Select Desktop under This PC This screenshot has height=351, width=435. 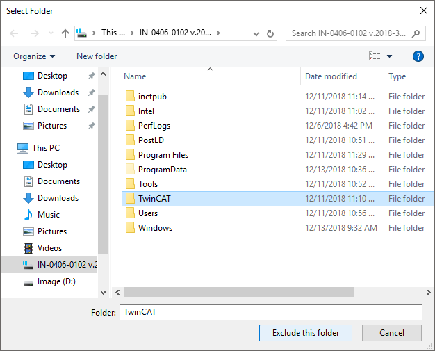click(x=45, y=165)
